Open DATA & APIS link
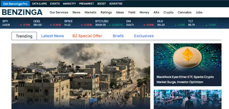The width and height of the screenshot is (229, 109). 39,4
